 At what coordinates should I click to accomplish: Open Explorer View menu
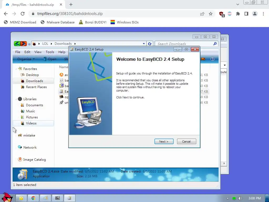[x=38, y=52]
